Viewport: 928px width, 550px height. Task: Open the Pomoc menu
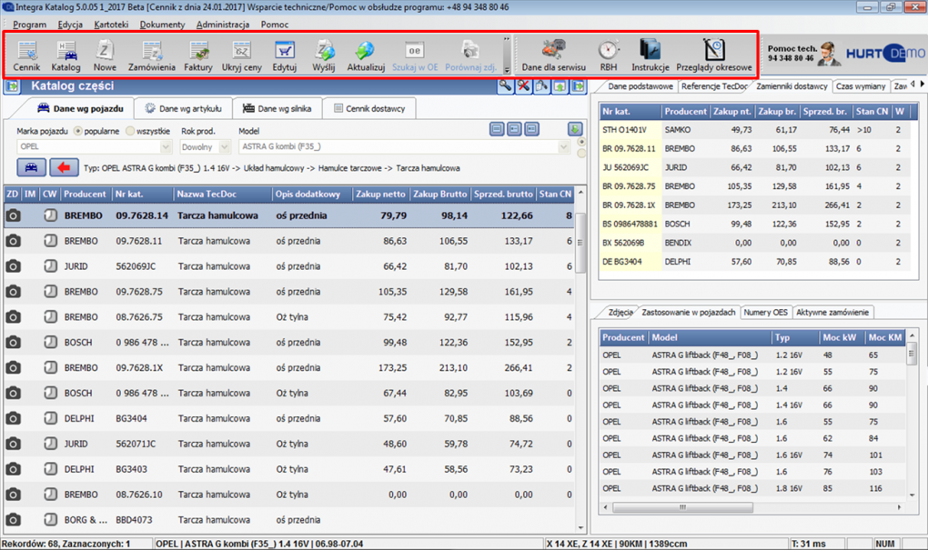click(275, 25)
